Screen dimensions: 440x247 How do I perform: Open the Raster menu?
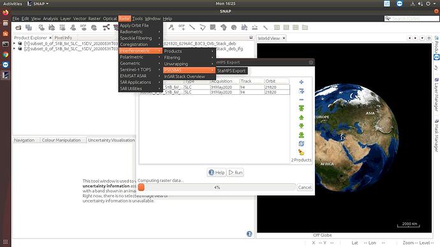click(x=94, y=18)
